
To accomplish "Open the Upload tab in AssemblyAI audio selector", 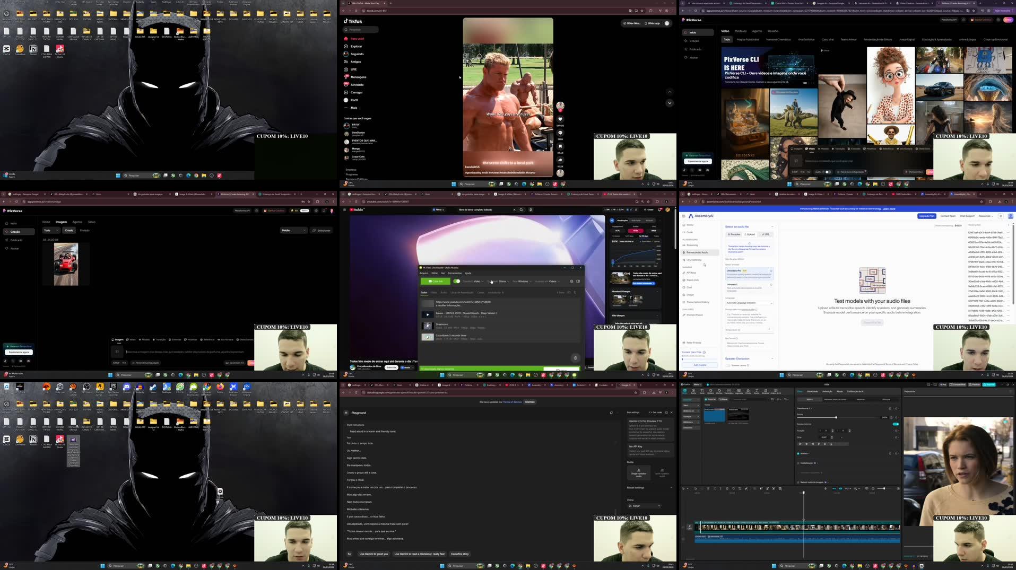I will click(x=750, y=234).
